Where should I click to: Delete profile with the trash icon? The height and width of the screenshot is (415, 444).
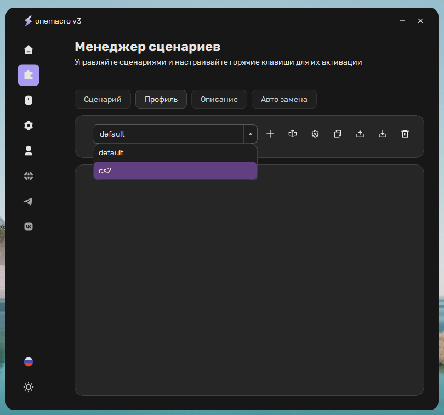pos(405,134)
